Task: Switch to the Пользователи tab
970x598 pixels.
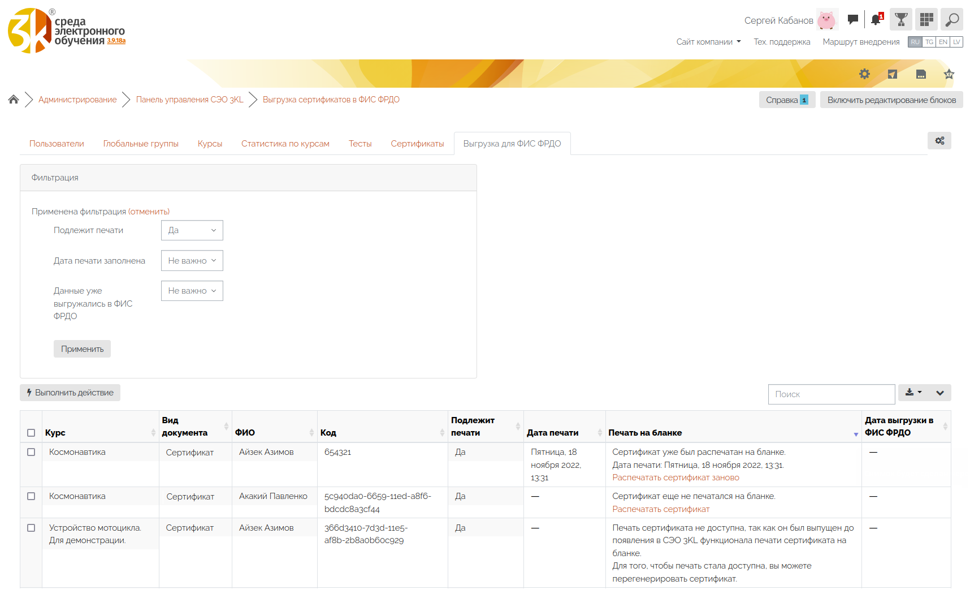Action: point(57,144)
